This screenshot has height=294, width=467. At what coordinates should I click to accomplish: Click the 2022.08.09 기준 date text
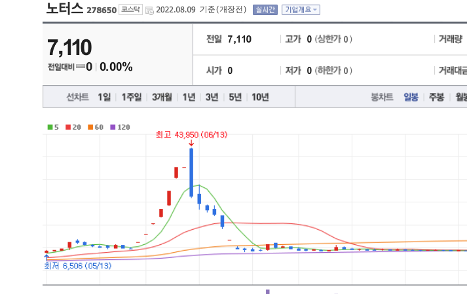click(201, 10)
